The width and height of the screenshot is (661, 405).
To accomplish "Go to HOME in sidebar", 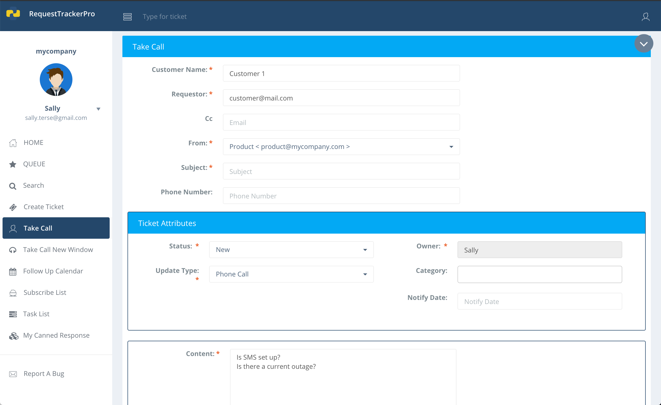I will pyautogui.click(x=56, y=142).
